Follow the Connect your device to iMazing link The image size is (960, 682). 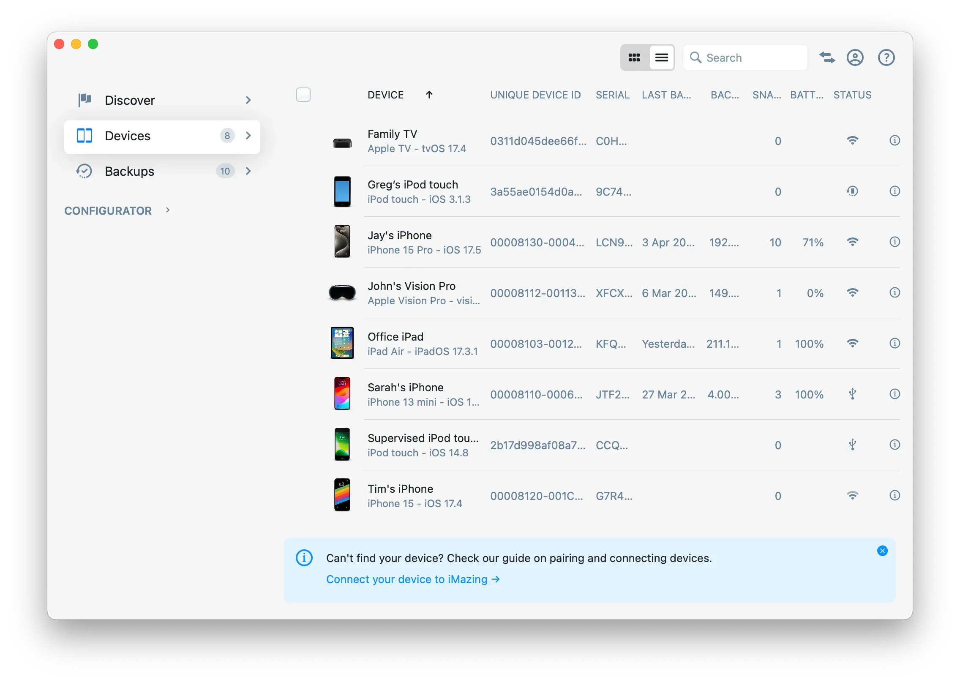(x=412, y=579)
